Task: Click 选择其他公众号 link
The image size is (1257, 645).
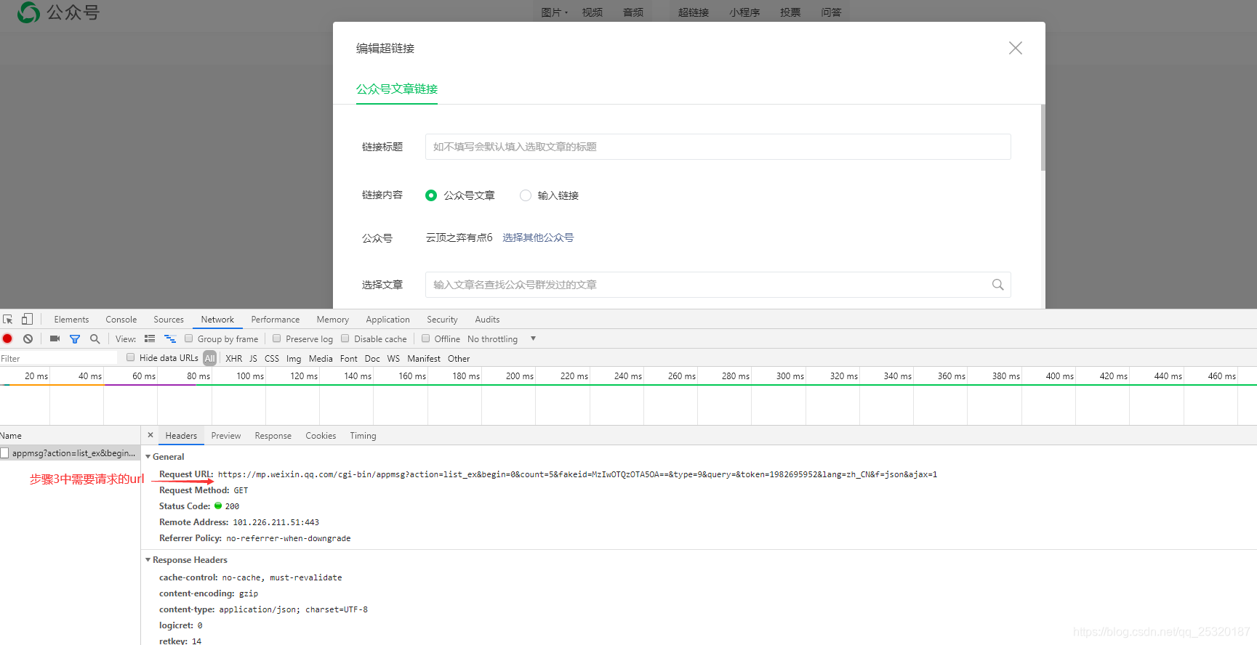Action: (538, 238)
